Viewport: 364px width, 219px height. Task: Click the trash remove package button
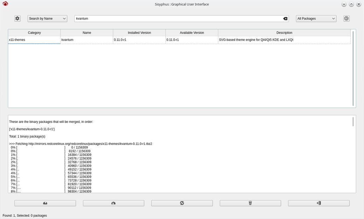pos(250,203)
